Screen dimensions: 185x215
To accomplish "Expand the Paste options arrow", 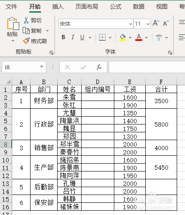I will (x=13, y=41).
